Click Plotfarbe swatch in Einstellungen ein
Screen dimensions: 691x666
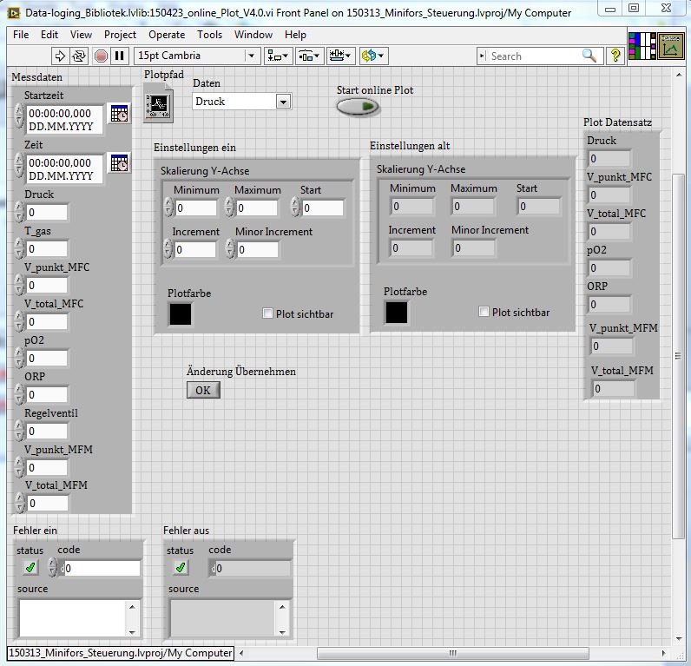tap(180, 313)
